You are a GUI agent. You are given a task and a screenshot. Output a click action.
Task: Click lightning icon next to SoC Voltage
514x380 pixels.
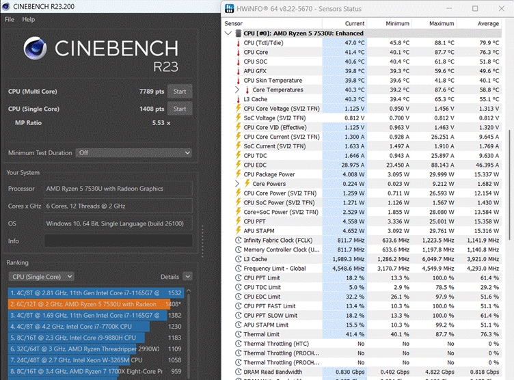click(239, 118)
